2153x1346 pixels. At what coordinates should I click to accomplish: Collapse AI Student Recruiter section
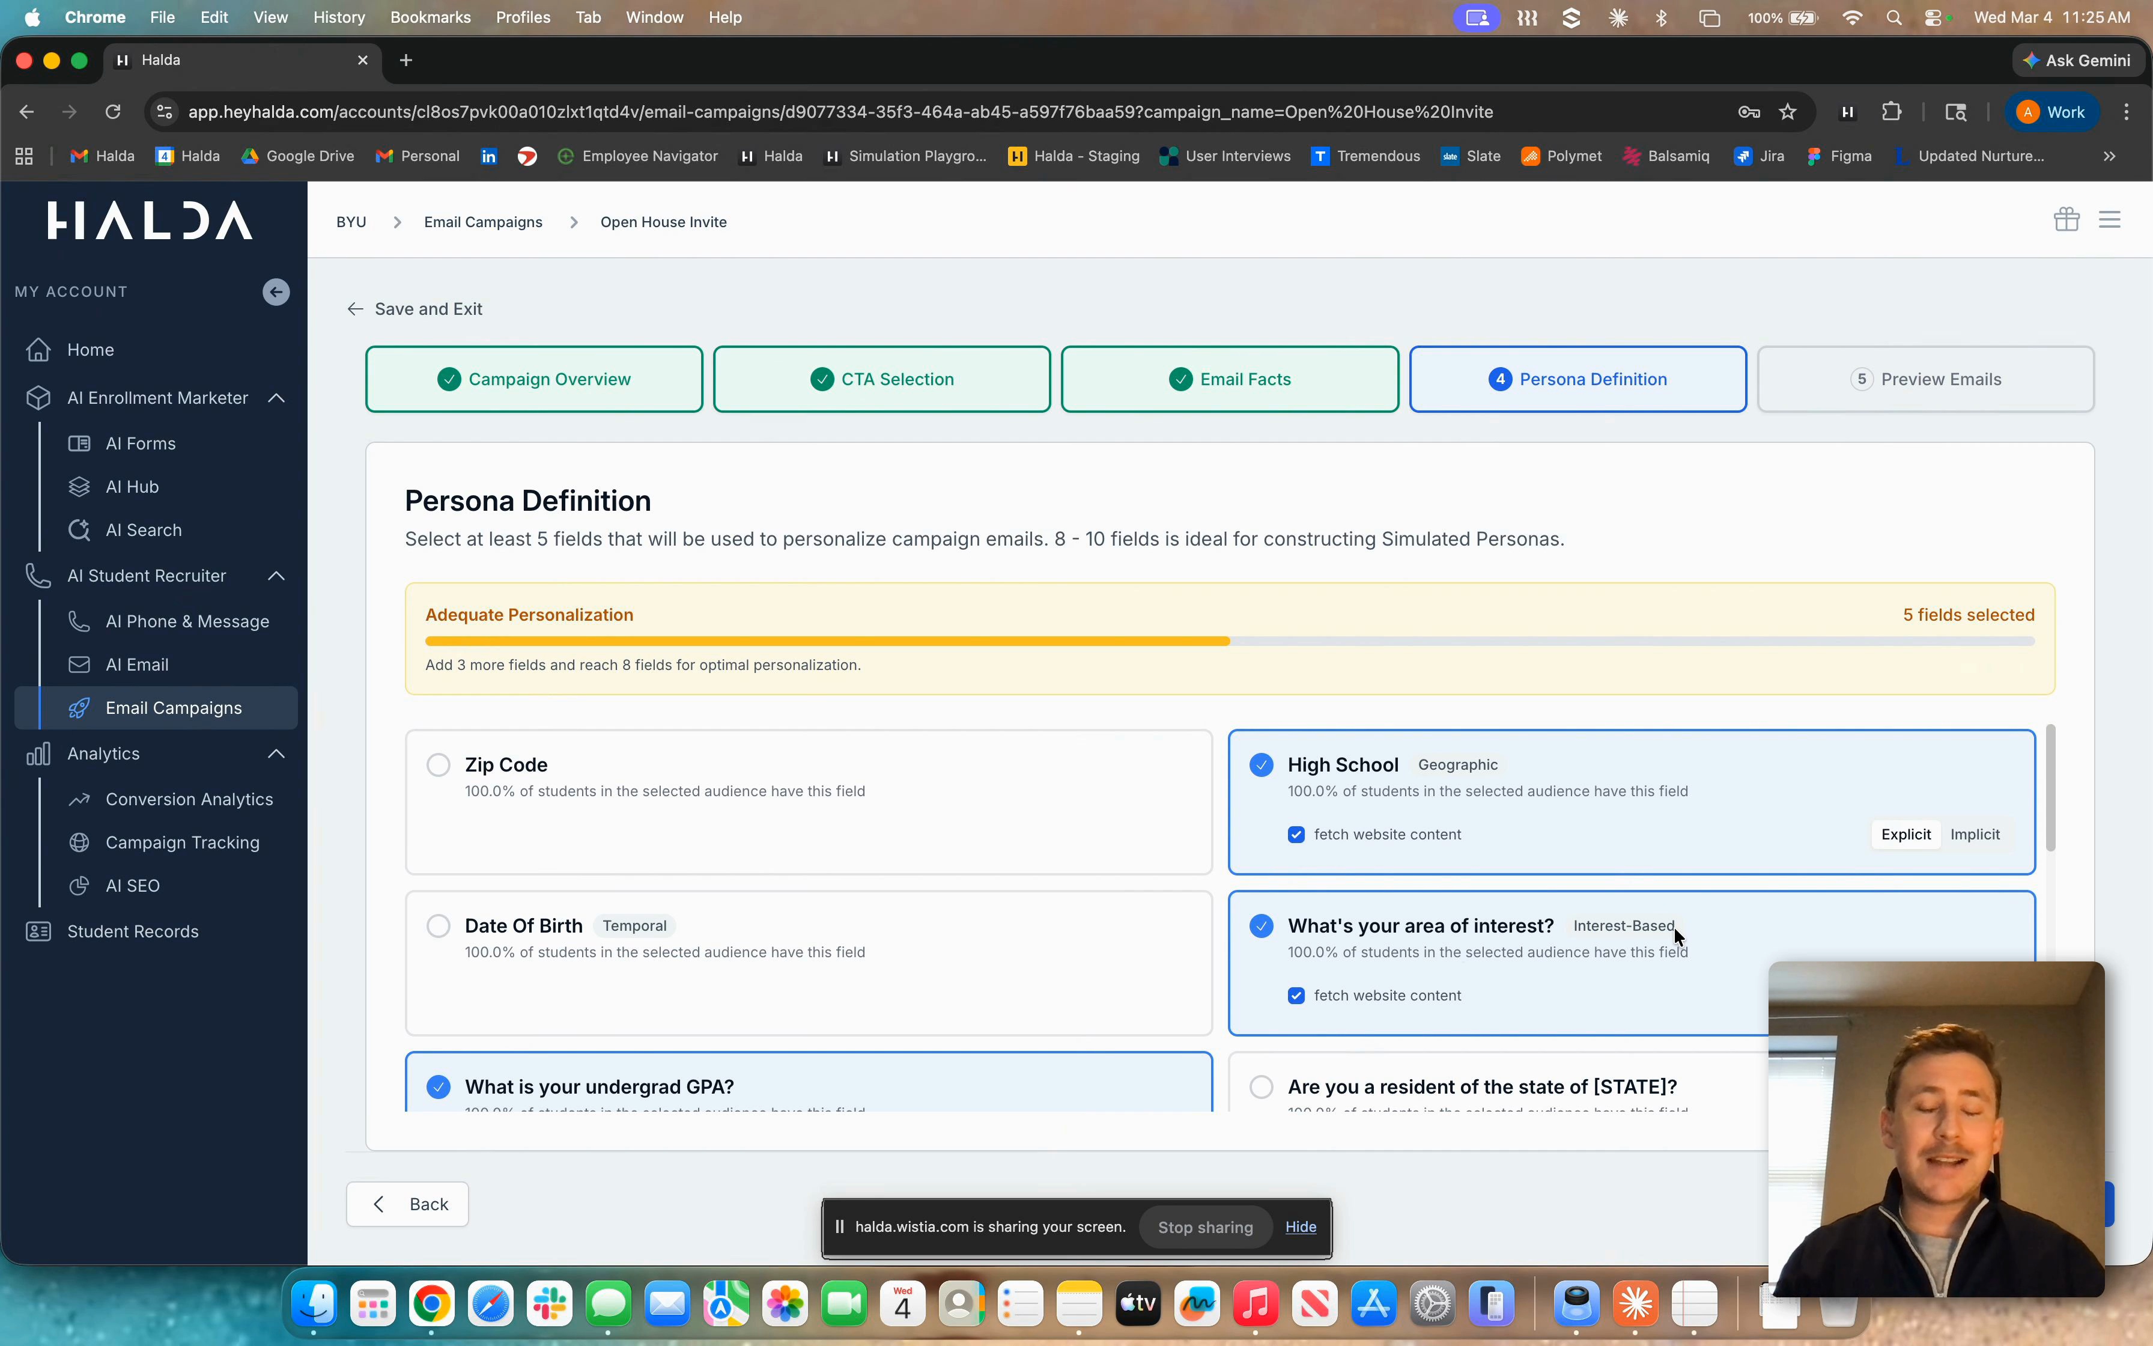(277, 576)
